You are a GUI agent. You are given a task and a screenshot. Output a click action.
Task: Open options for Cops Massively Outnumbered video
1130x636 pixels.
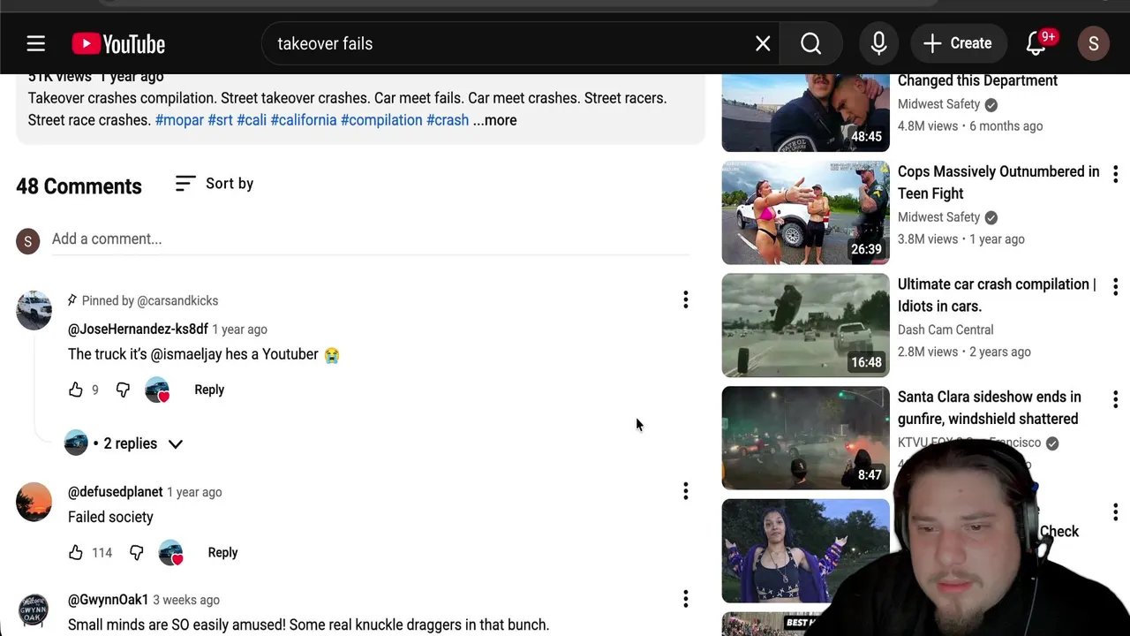pos(1115,174)
